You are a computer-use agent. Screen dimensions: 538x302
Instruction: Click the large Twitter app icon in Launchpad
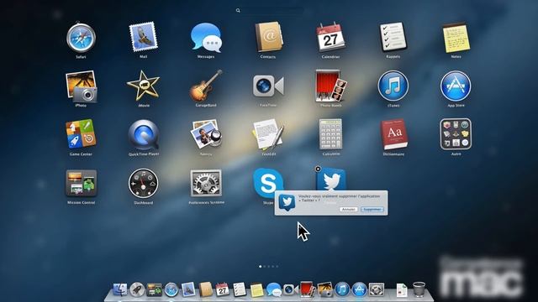tap(331, 179)
